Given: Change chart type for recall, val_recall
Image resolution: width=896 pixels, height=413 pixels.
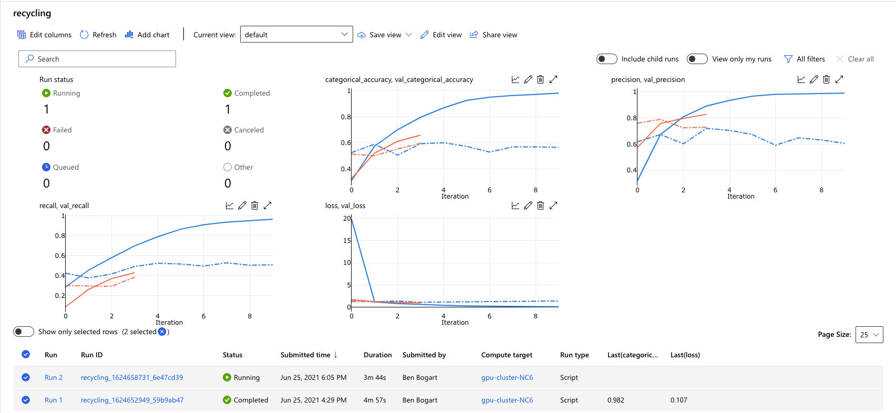Looking at the screenshot, I should [230, 205].
